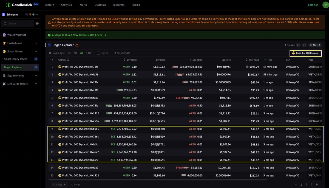Select the 1D token age filter
The height and width of the screenshot is (188, 329).
69,53
